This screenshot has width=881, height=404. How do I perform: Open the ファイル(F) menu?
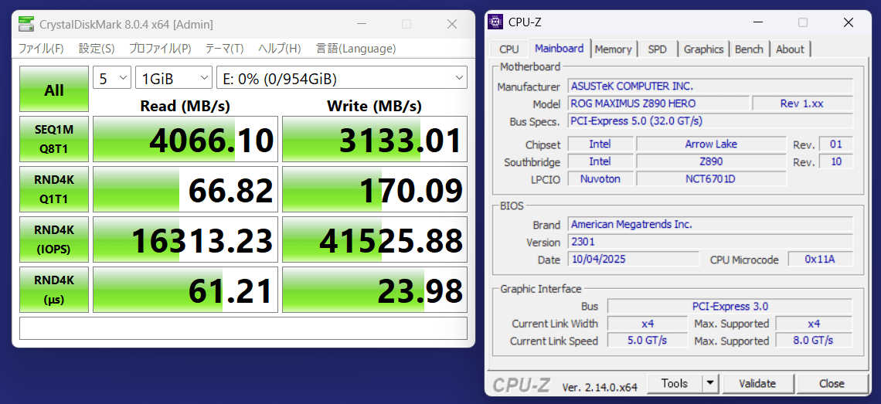click(41, 49)
